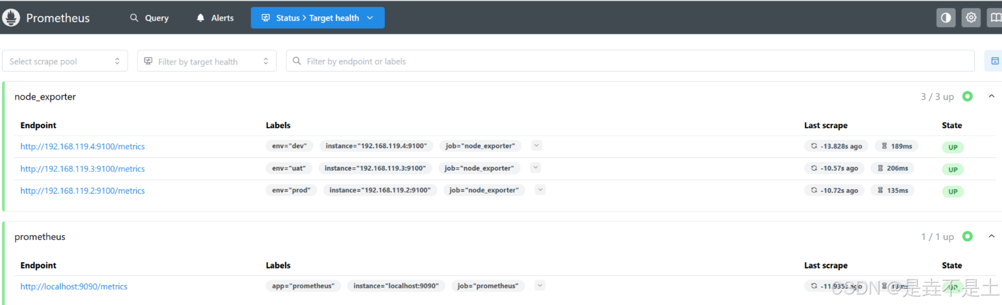Open http://192.168.119.4:9100/metrics link

tap(83, 146)
